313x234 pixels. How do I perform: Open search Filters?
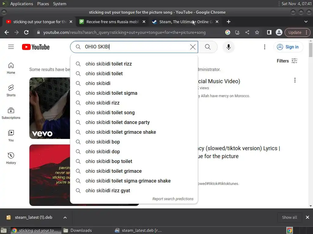point(287,61)
